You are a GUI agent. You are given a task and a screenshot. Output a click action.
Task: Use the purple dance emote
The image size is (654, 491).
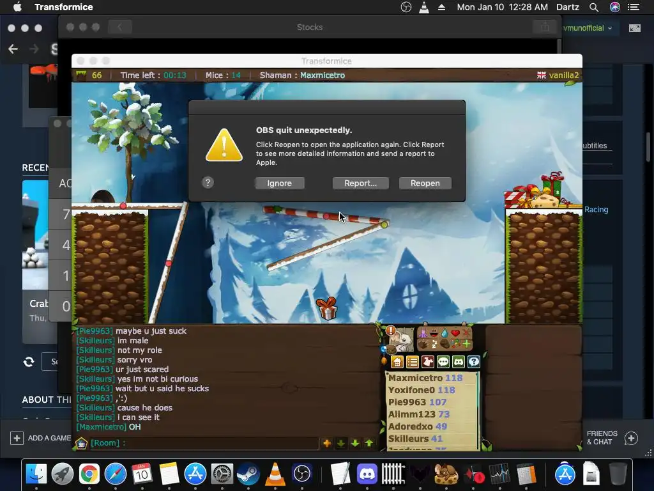(x=423, y=334)
